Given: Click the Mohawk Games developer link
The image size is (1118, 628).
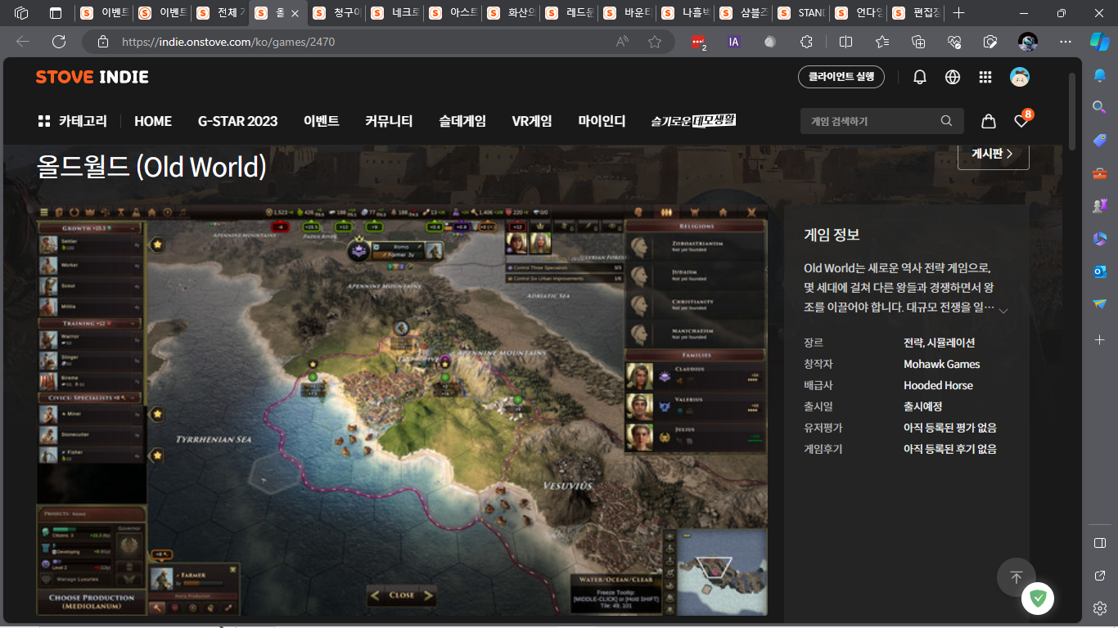Looking at the screenshot, I should [941, 364].
